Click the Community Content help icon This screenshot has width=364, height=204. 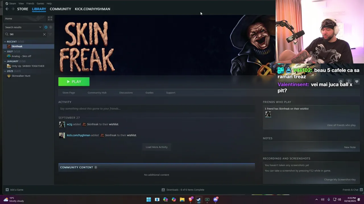coord(96,167)
